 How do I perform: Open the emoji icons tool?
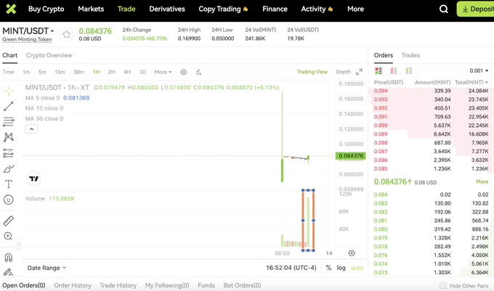point(9,200)
